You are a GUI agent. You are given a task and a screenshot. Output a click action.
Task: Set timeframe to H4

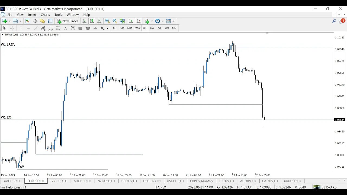pos(152,28)
